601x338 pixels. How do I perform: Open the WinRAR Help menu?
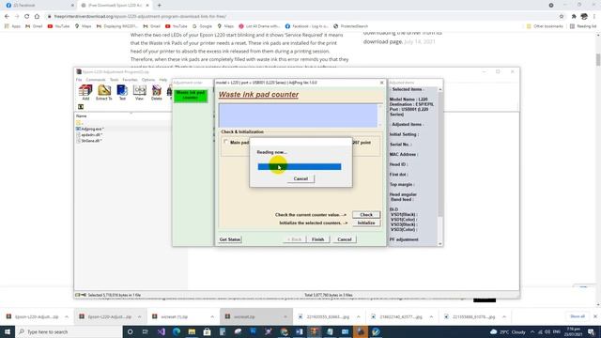tap(162, 80)
